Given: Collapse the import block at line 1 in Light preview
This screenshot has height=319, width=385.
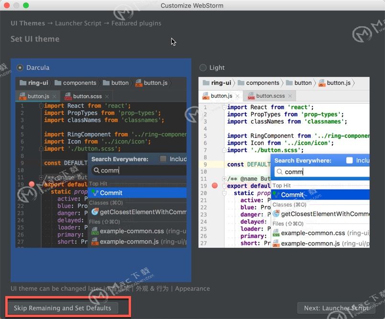Looking at the screenshot, I should tap(224, 107).
